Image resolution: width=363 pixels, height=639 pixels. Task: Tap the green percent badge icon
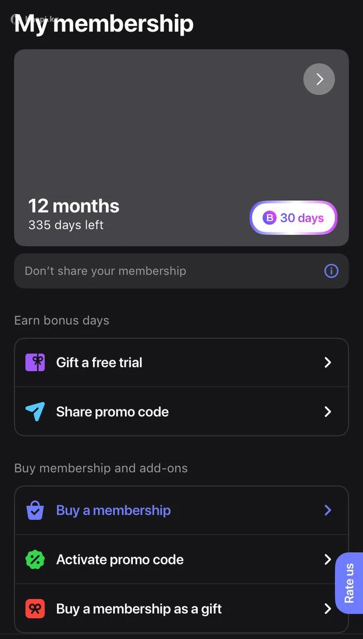point(35,560)
